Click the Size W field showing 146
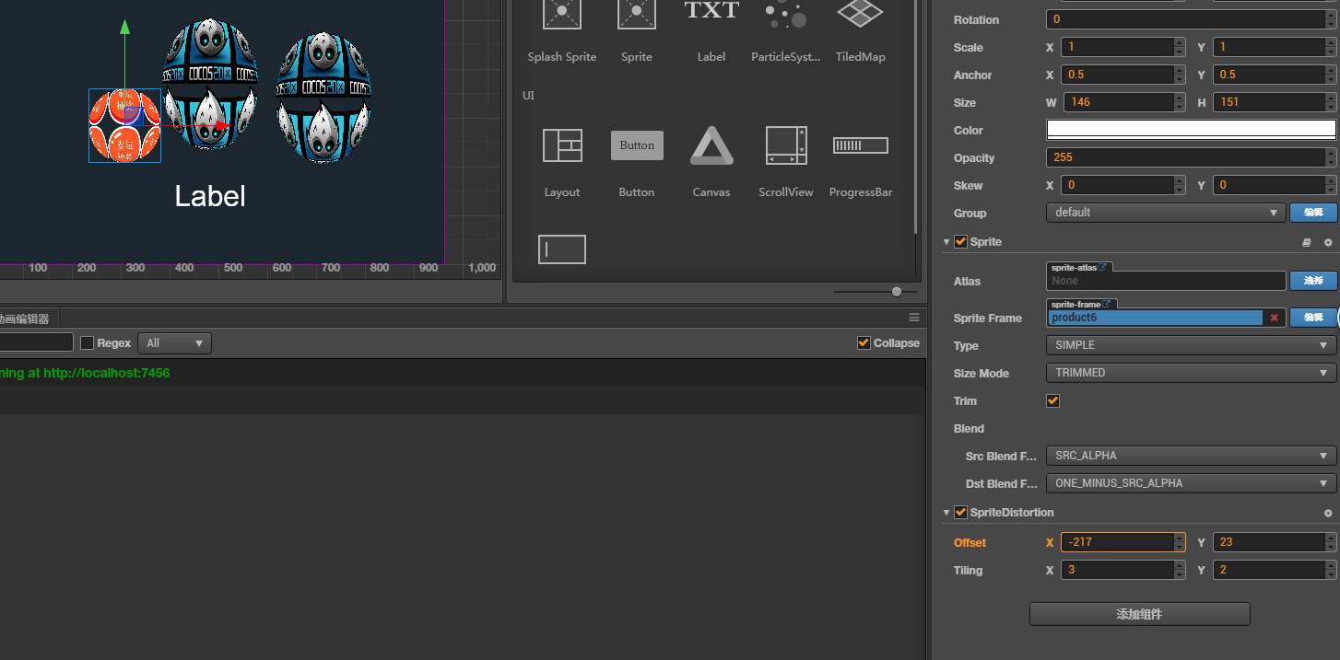The image size is (1340, 660). pyautogui.click(x=1124, y=102)
